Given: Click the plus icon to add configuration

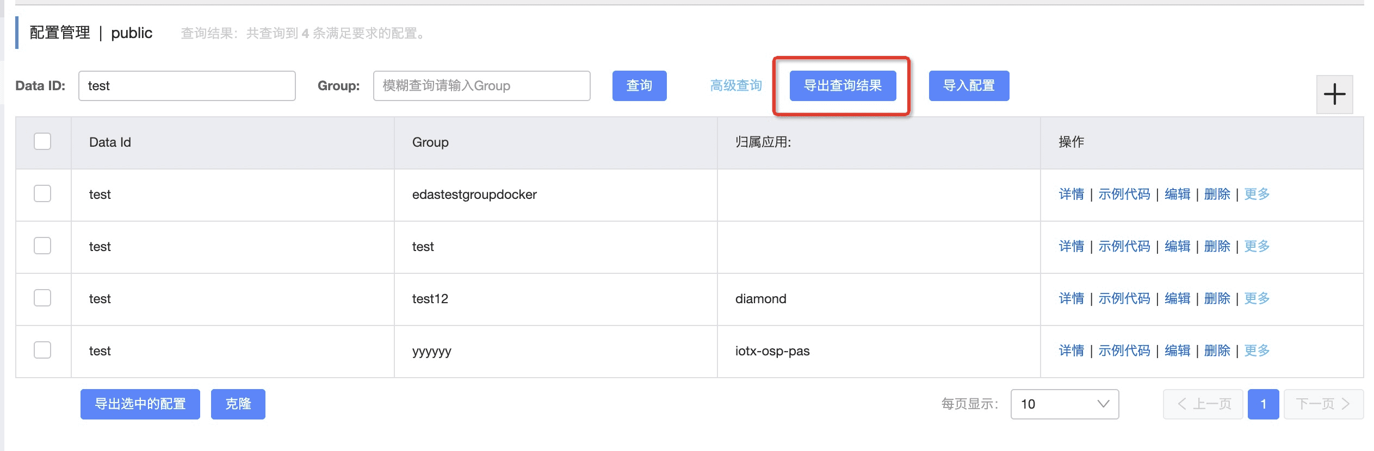Looking at the screenshot, I should click(x=1334, y=95).
